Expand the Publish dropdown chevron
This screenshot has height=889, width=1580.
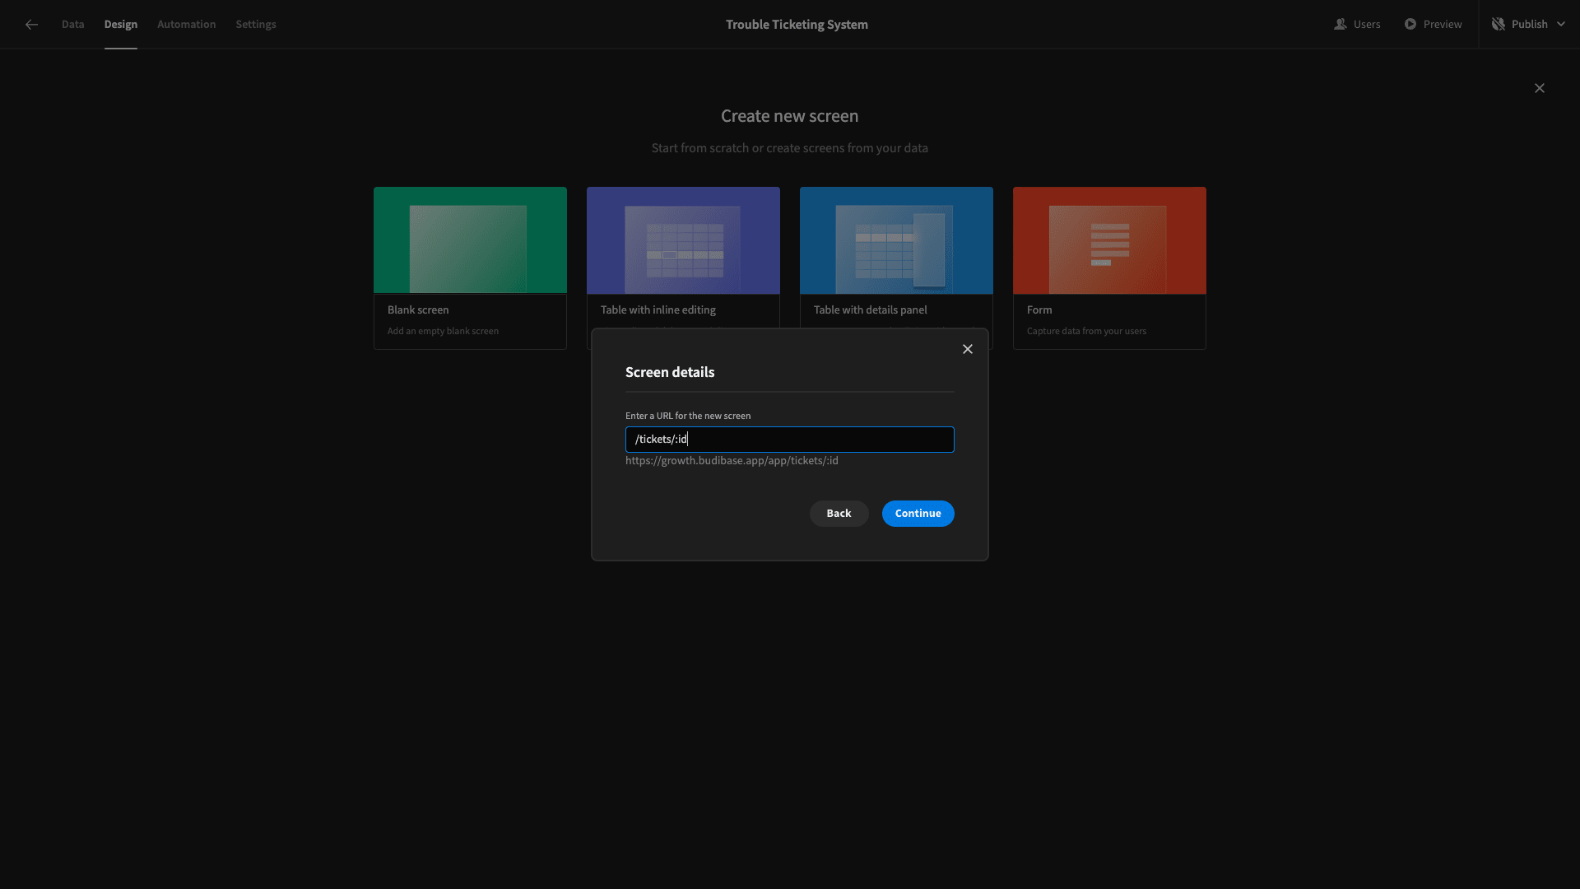(x=1561, y=25)
